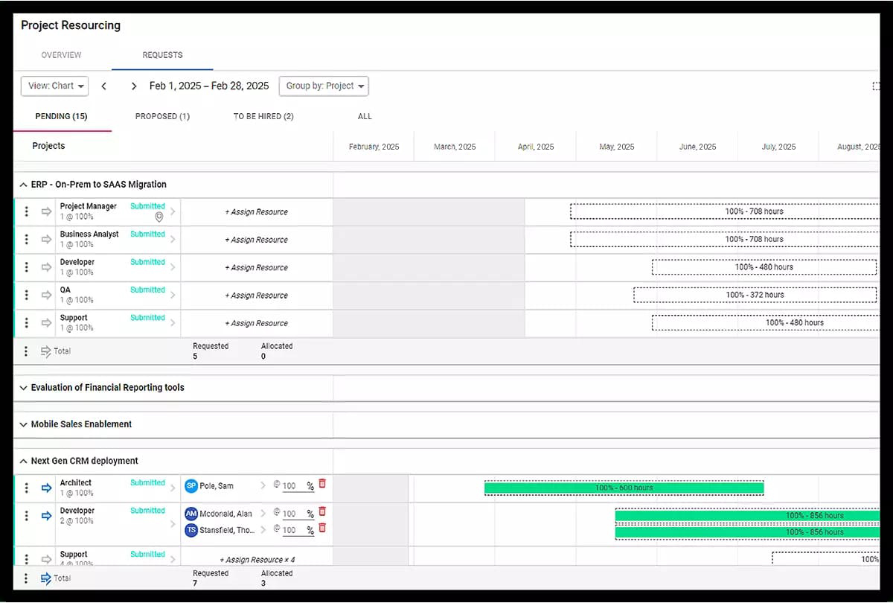Open the View: Chart dropdown
The height and width of the screenshot is (603, 893).
[54, 86]
